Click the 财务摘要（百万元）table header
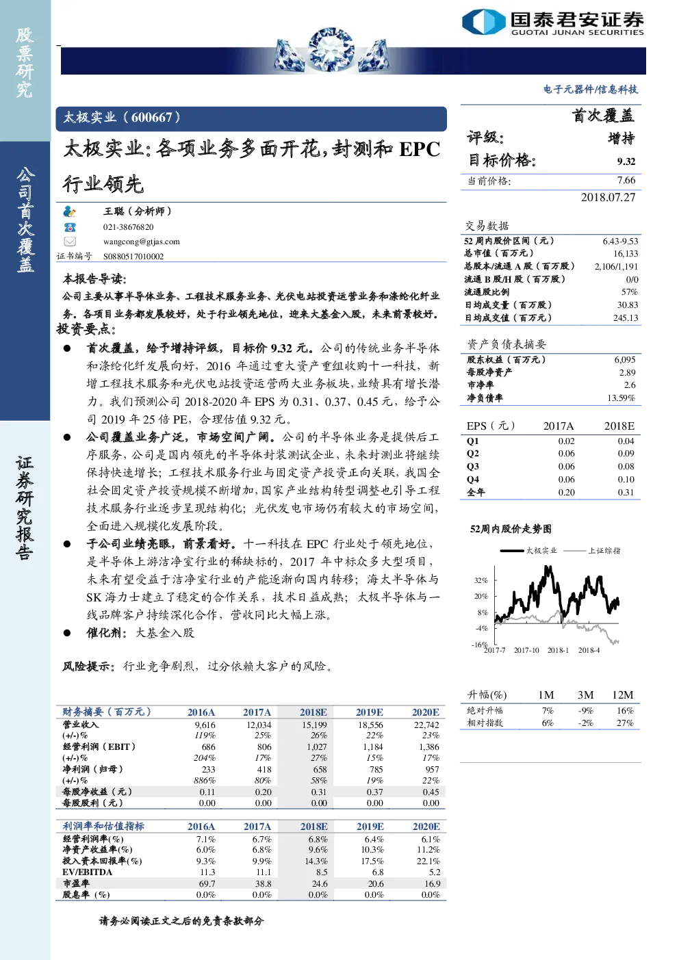679x960 pixels. point(107,712)
